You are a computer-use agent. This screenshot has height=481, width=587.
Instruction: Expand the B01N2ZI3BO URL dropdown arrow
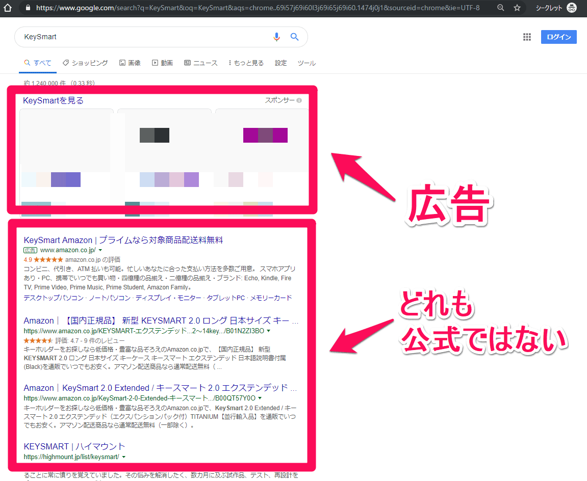pos(268,331)
